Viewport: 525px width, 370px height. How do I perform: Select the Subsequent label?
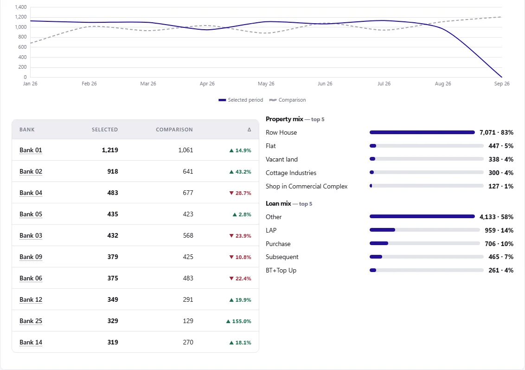tap(282, 257)
